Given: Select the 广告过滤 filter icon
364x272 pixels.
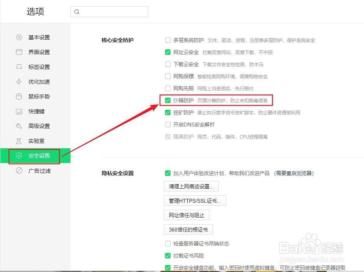Looking at the screenshot, I should 19,170.
